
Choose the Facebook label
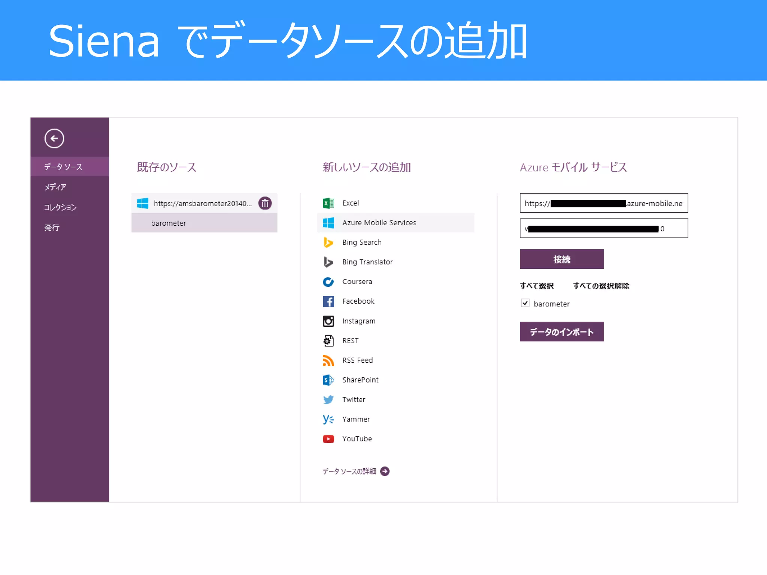pos(358,301)
